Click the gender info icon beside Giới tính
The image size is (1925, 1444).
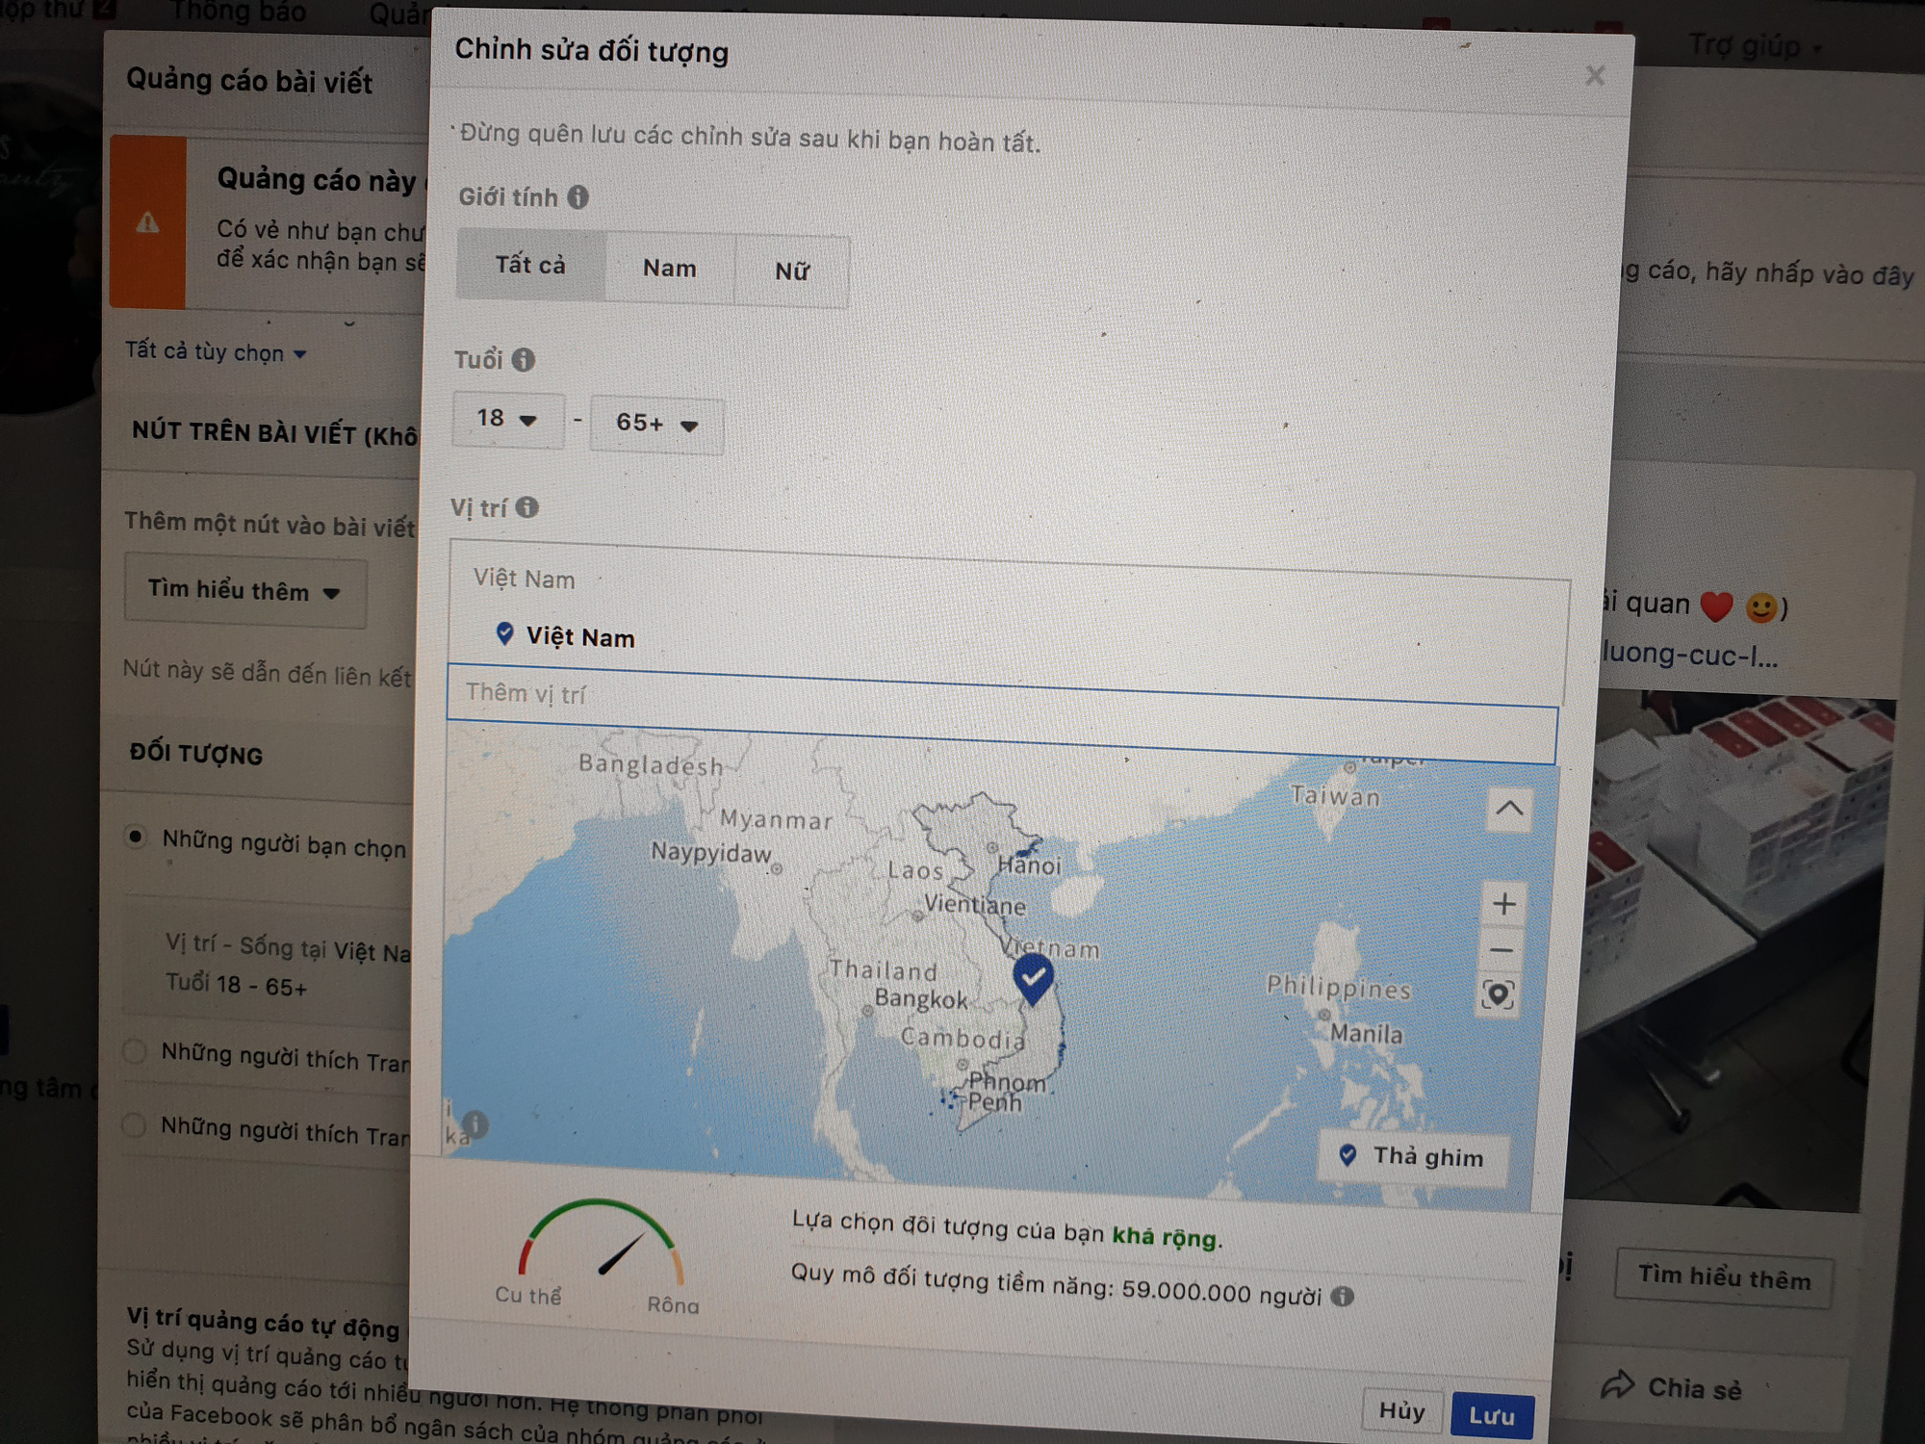tap(577, 197)
